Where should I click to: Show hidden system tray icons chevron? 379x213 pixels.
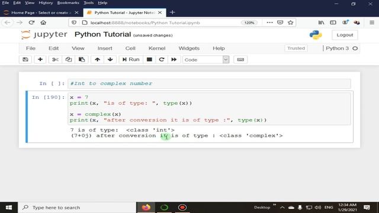pos(282,208)
